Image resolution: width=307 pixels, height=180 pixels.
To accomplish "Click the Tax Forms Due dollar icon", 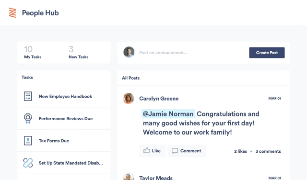I will (28, 141).
